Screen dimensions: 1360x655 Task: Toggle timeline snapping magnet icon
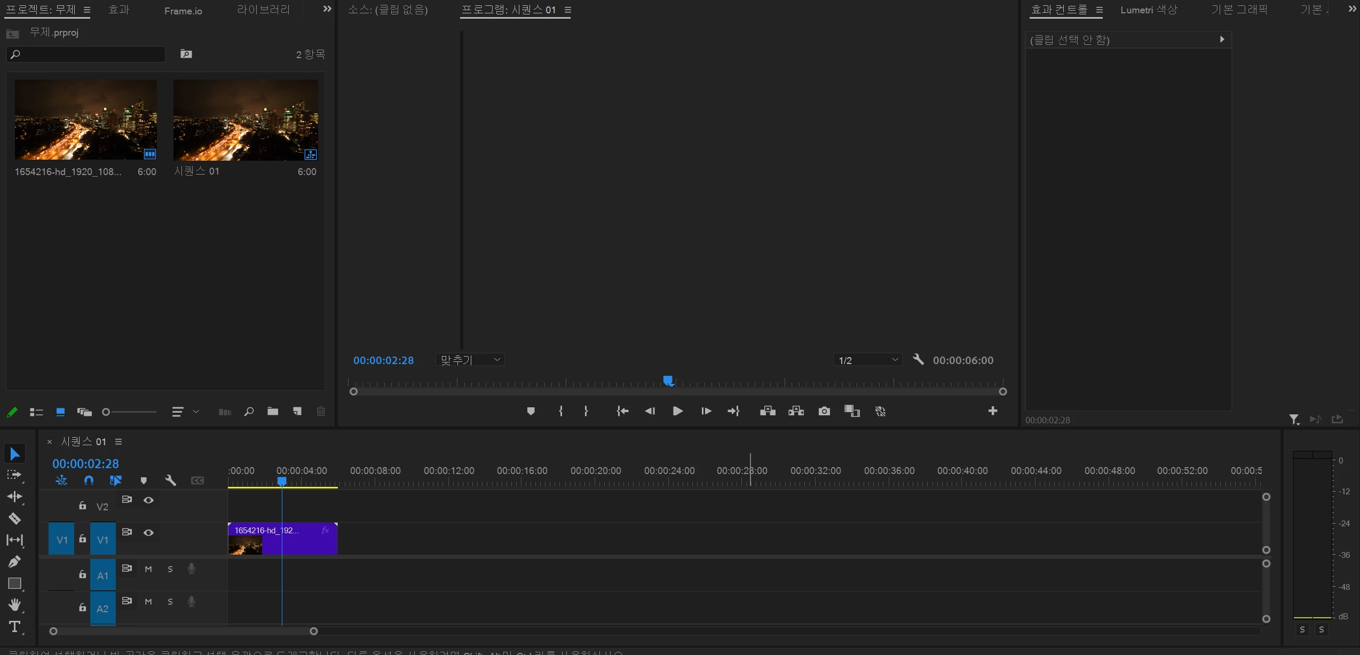point(89,480)
